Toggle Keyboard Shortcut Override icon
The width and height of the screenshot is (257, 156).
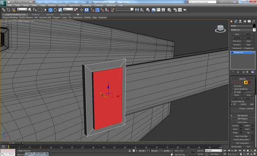tap(87, 10)
